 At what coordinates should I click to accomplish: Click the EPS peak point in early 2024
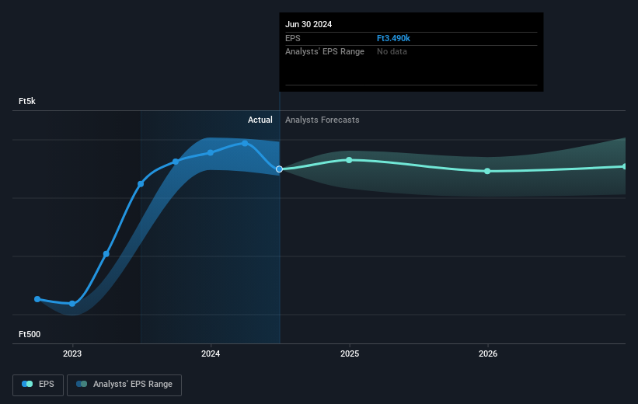click(x=245, y=143)
